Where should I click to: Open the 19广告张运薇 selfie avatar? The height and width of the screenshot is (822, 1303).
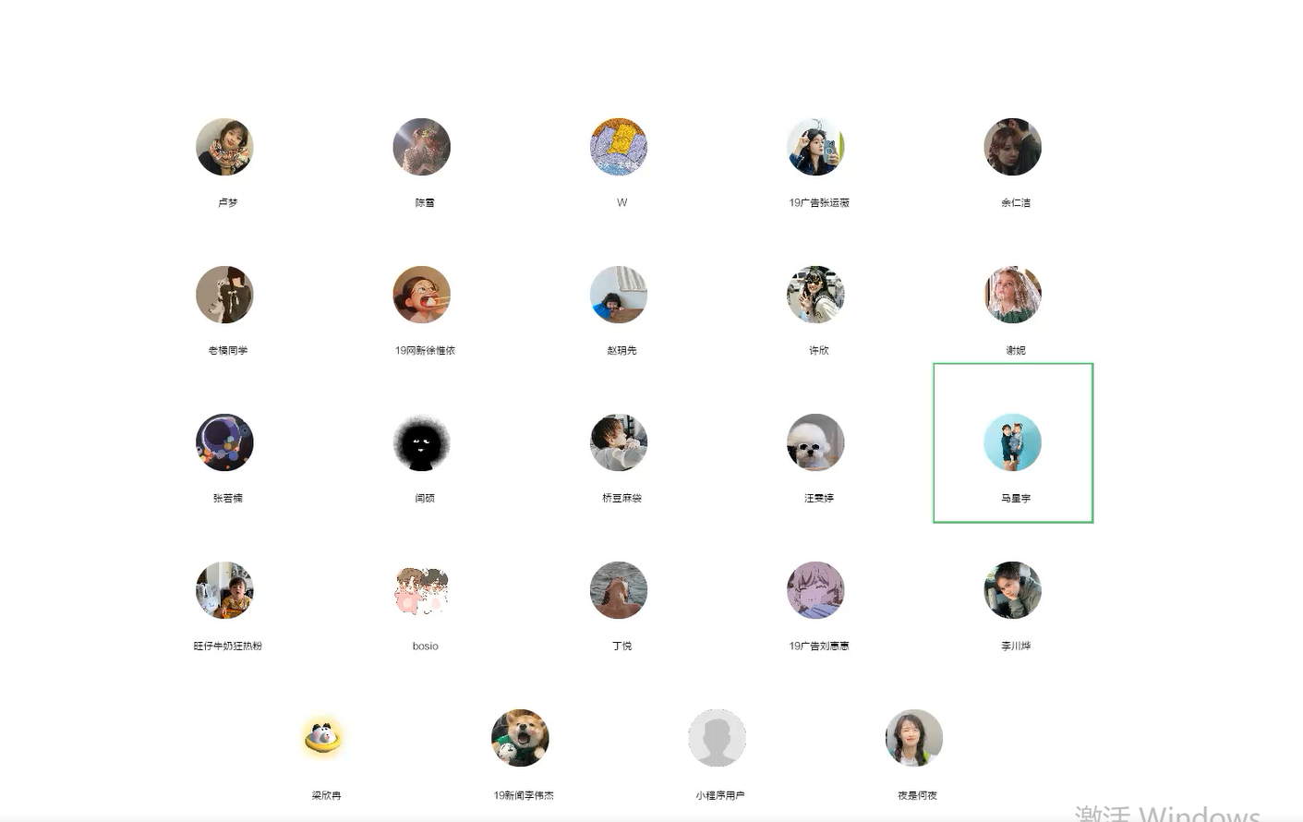[x=815, y=147]
